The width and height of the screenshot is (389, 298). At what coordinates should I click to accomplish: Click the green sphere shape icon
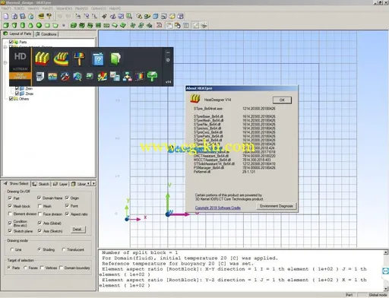(x=39, y=25)
